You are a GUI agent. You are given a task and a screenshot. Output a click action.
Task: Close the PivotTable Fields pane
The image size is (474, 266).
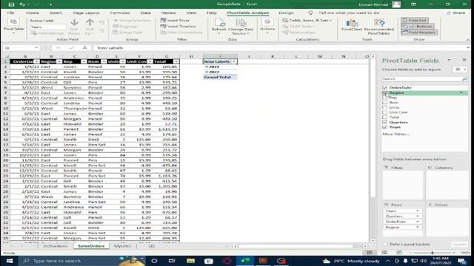[464, 60]
